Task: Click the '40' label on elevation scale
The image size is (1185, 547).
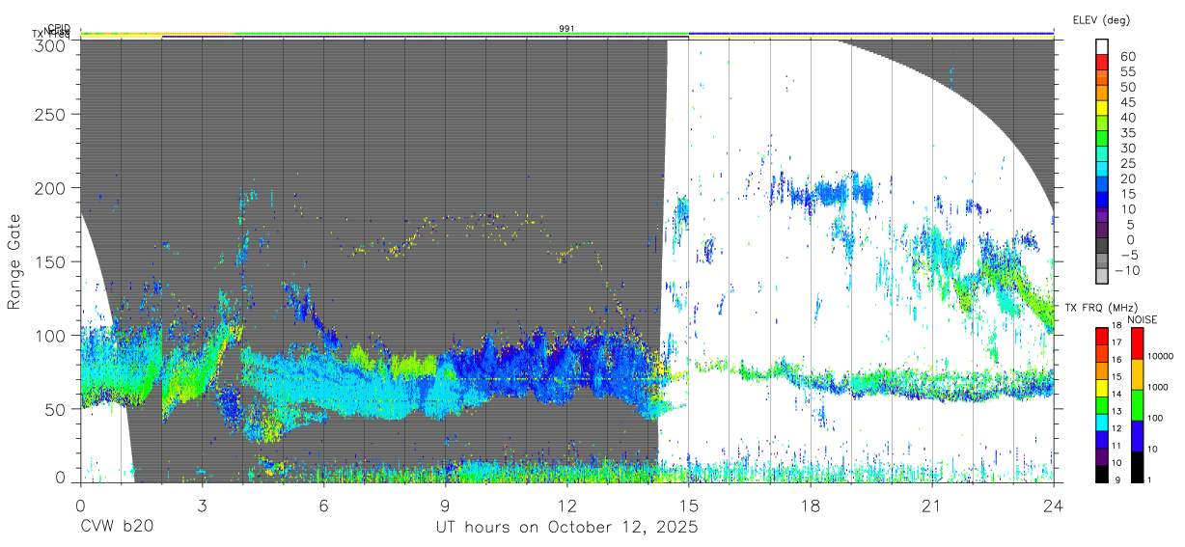Action: click(x=1128, y=118)
